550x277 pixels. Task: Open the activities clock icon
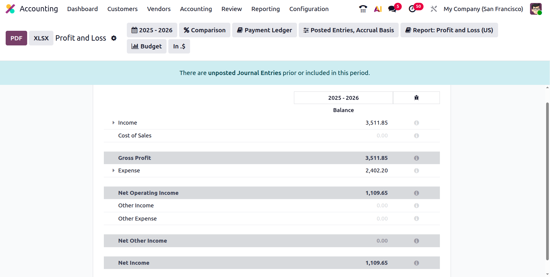[x=412, y=9]
